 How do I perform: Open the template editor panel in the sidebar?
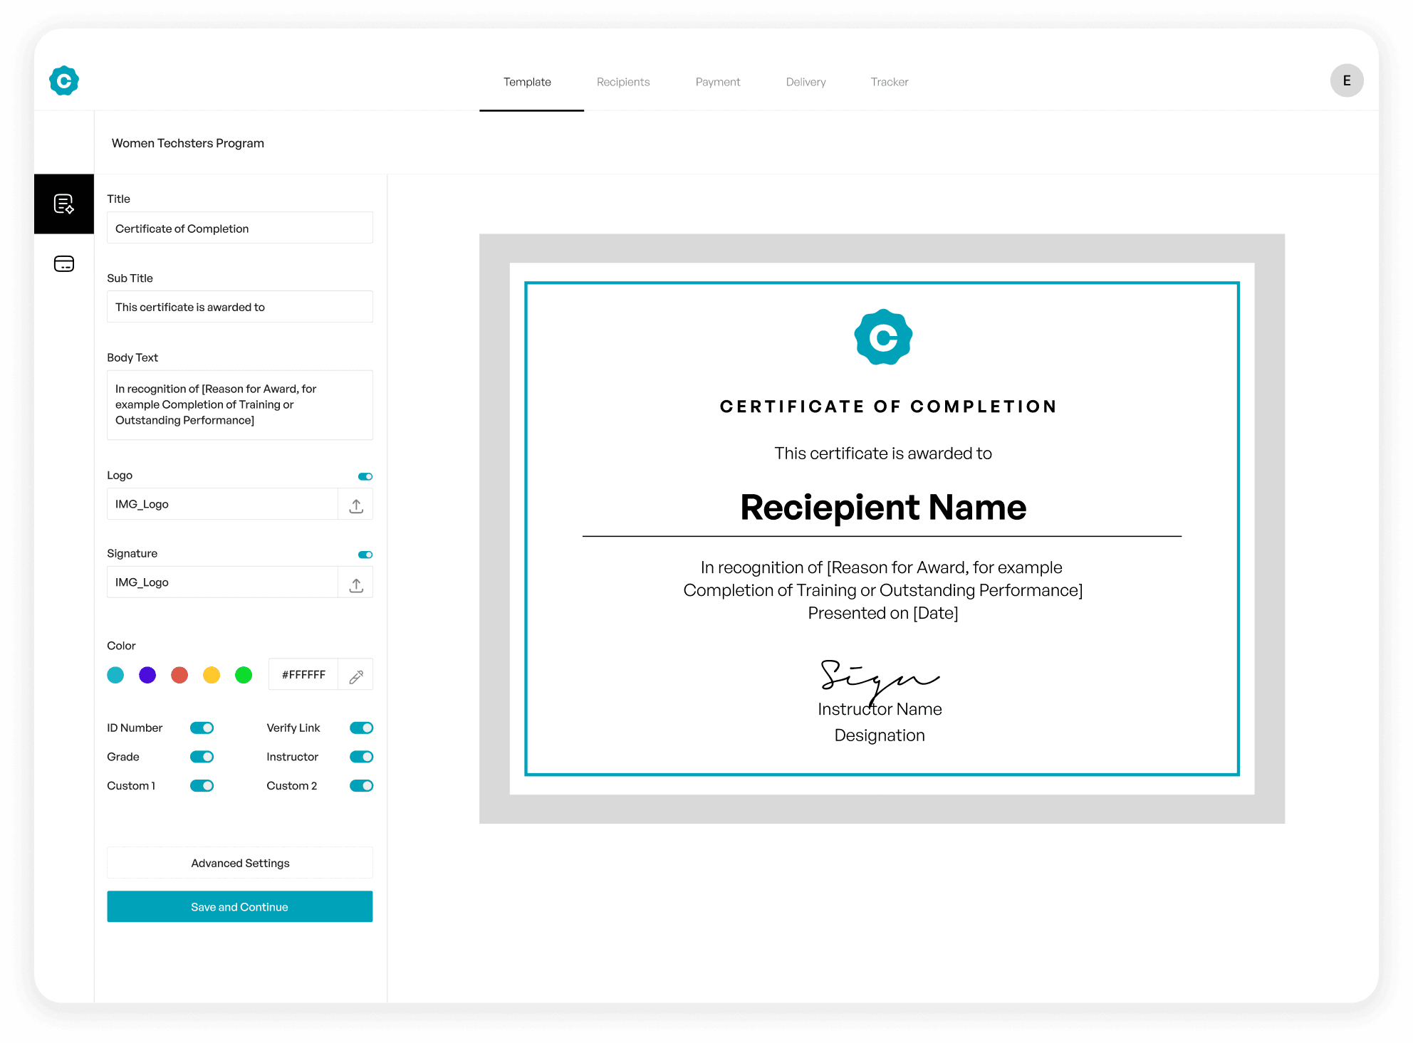(64, 204)
